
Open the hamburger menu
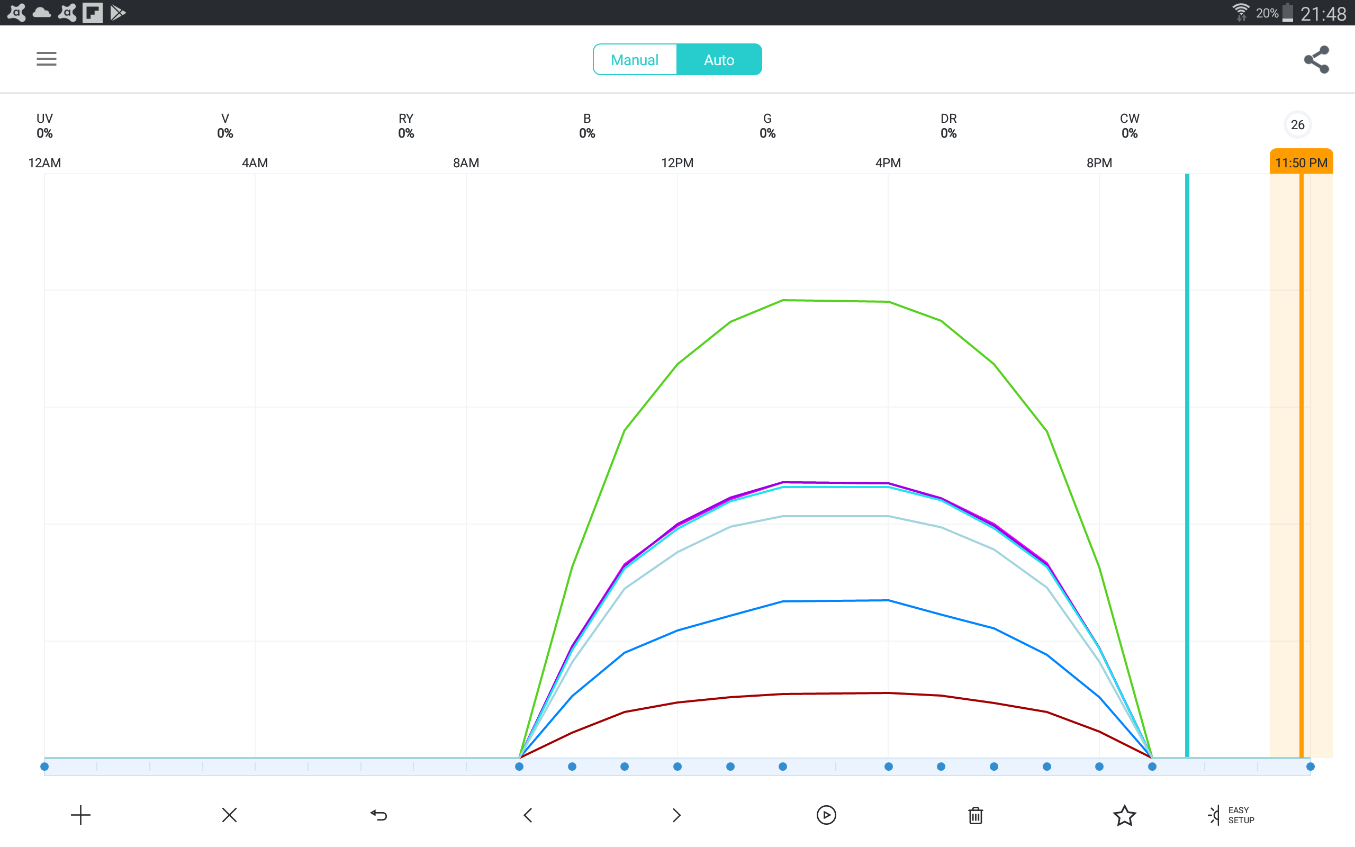click(47, 59)
